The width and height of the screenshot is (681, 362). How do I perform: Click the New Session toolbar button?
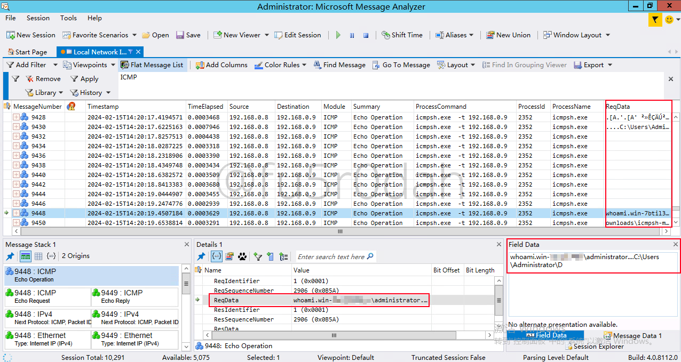point(31,35)
